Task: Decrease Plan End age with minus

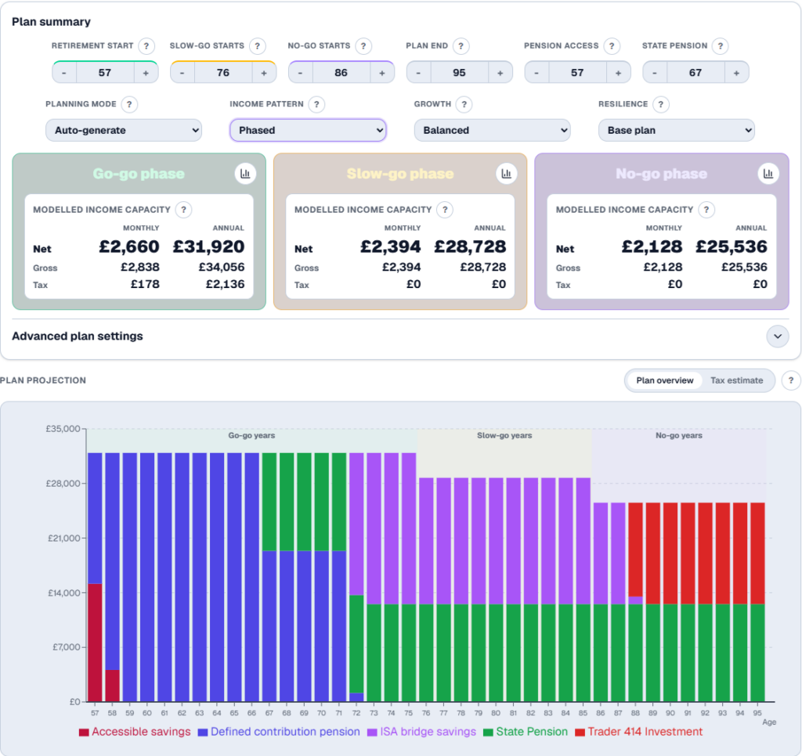Action: [418, 73]
